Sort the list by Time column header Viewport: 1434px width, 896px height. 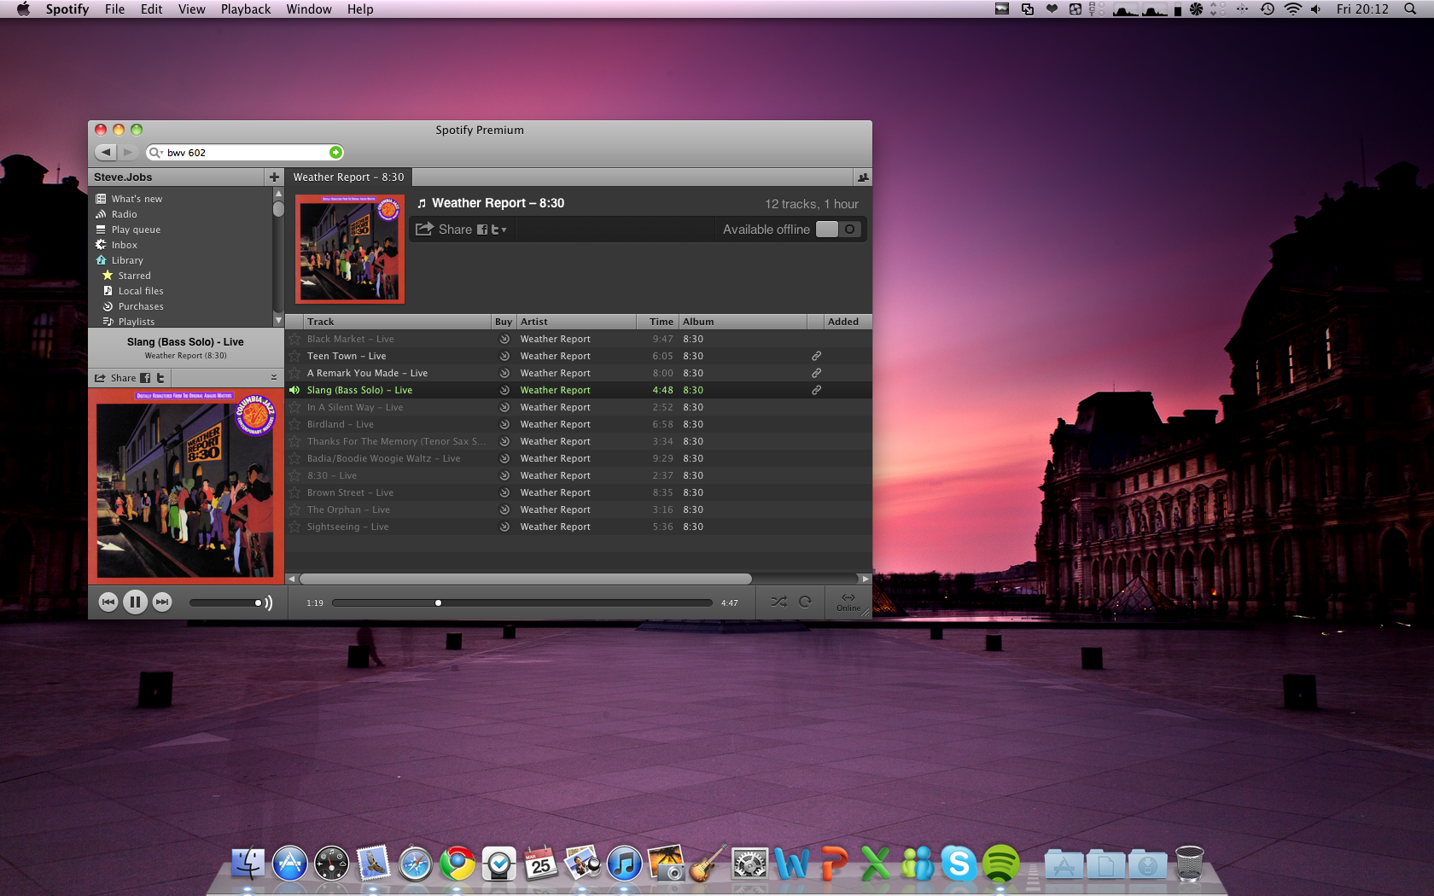pos(657,322)
